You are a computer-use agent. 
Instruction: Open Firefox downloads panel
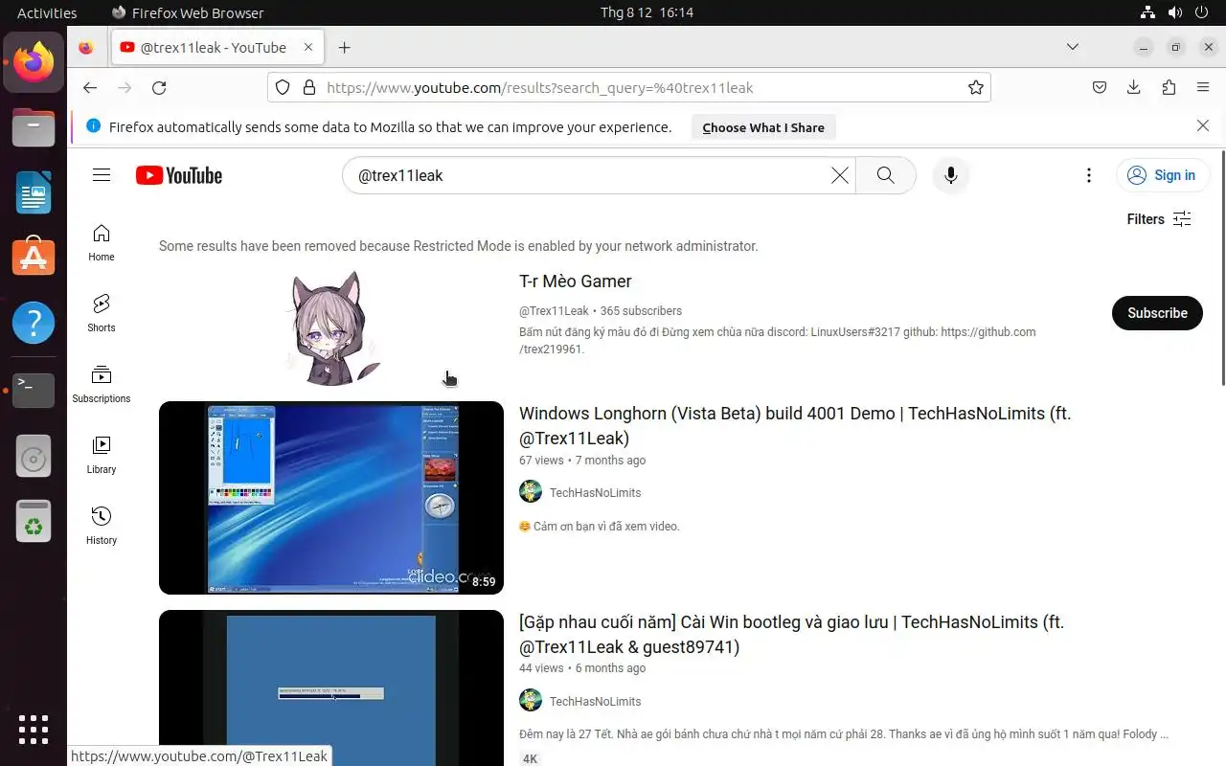[x=1134, y=87]
